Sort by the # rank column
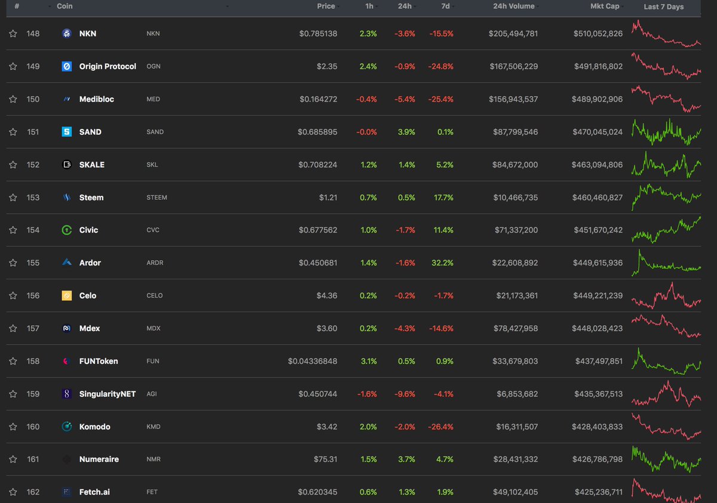Screen dimensions: 717x503 tap(17, 7)
